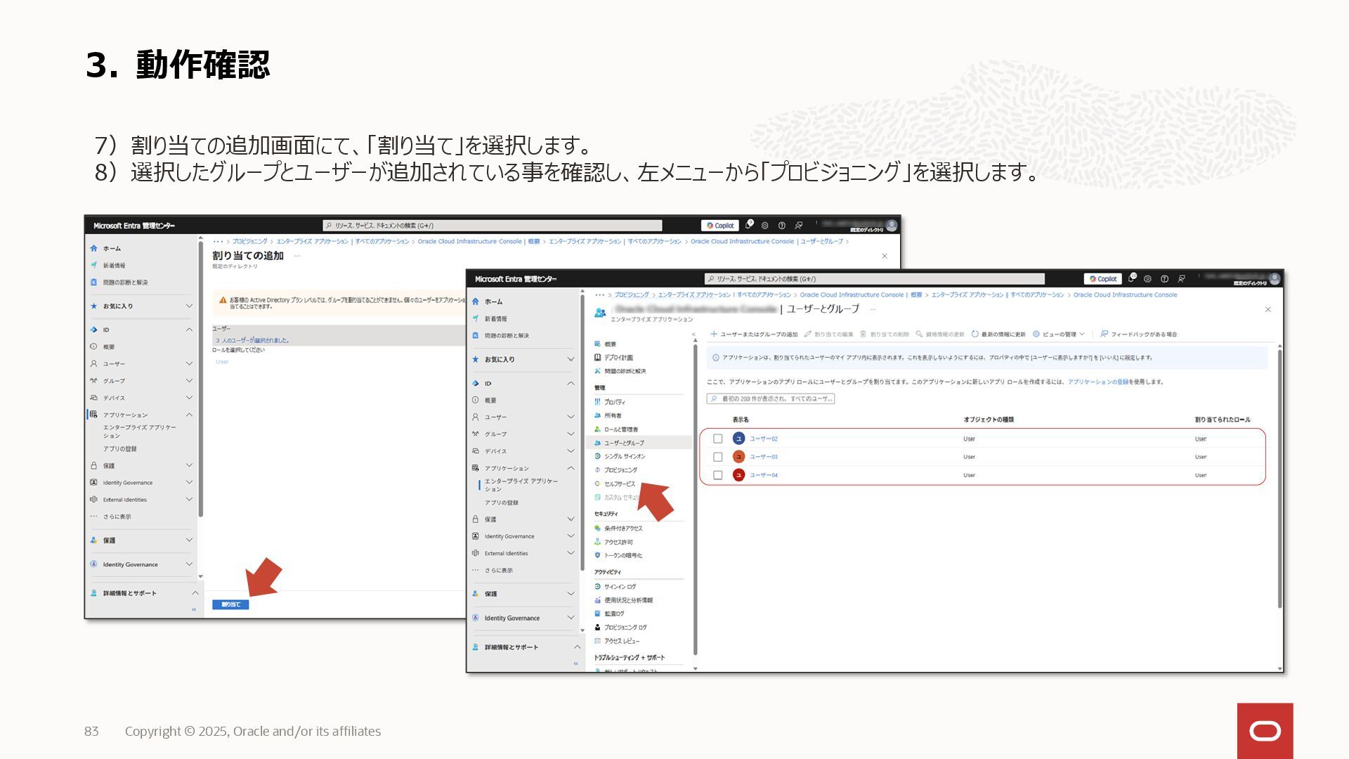Click the Copilot button in the back window

tap(720, 226)
